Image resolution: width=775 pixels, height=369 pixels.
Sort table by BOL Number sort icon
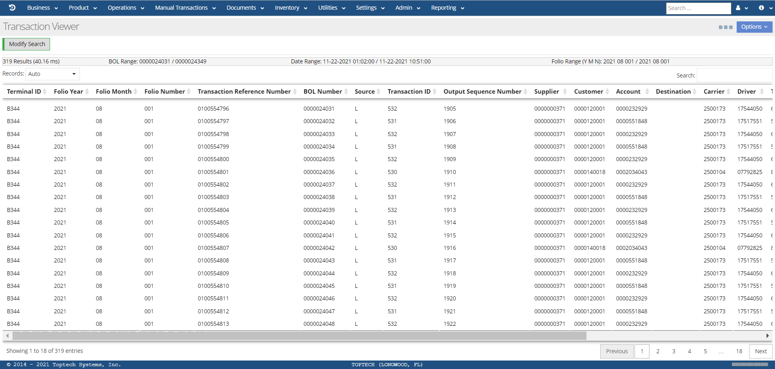[346, 92]
